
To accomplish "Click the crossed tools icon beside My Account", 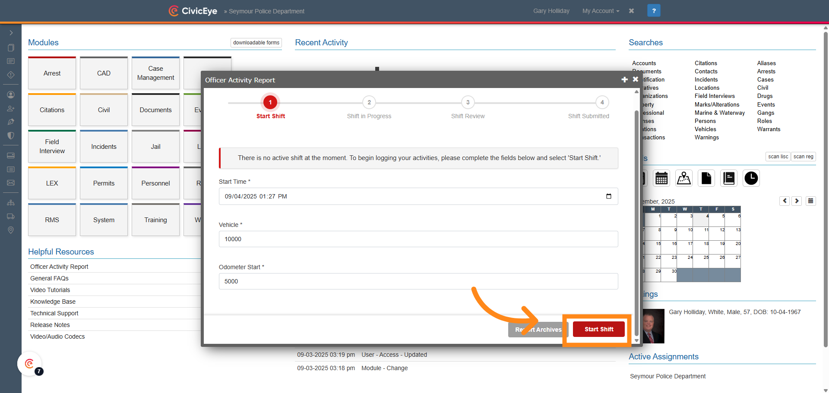I will (631, 11).
